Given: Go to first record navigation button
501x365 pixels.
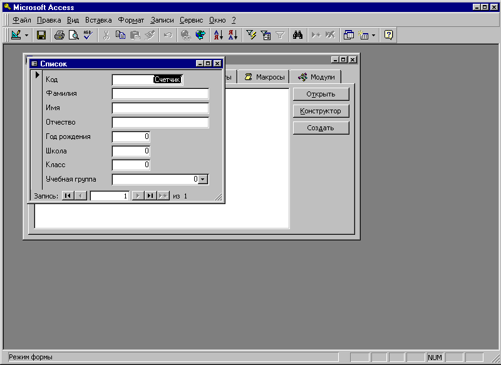Looking at the screenshot, I should coord(68,196).
